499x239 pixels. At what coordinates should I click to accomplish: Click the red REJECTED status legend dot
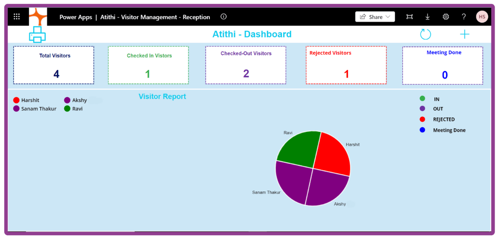pos(422,119)
